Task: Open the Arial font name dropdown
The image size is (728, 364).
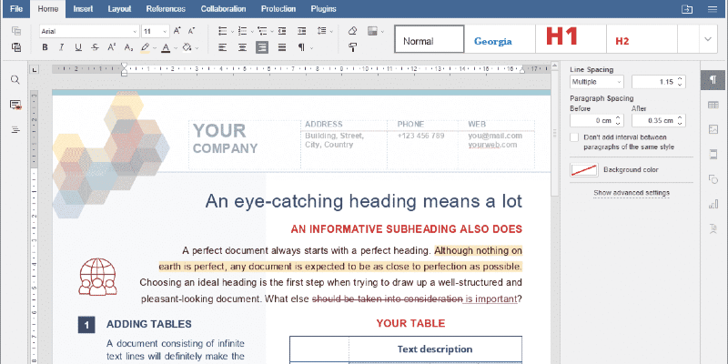Action: (135, 31)
